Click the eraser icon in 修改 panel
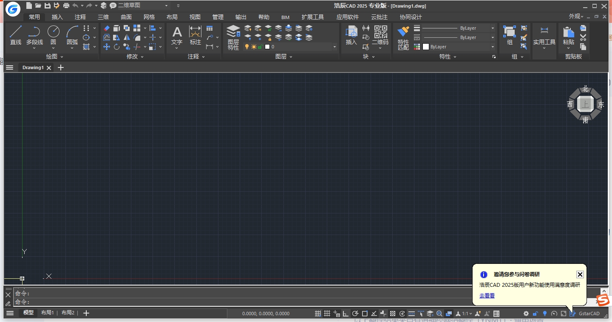 [x=107, y=28]
